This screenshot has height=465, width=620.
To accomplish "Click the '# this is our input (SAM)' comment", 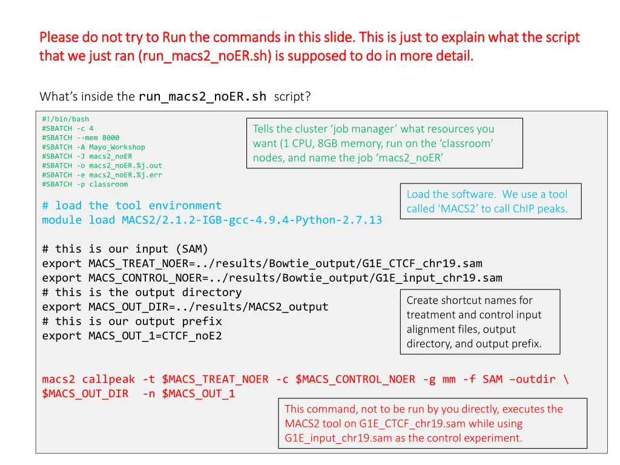I will (125, 249).
